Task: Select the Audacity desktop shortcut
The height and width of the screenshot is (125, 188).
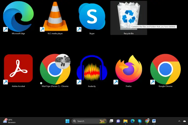Action: click(92, 71)
